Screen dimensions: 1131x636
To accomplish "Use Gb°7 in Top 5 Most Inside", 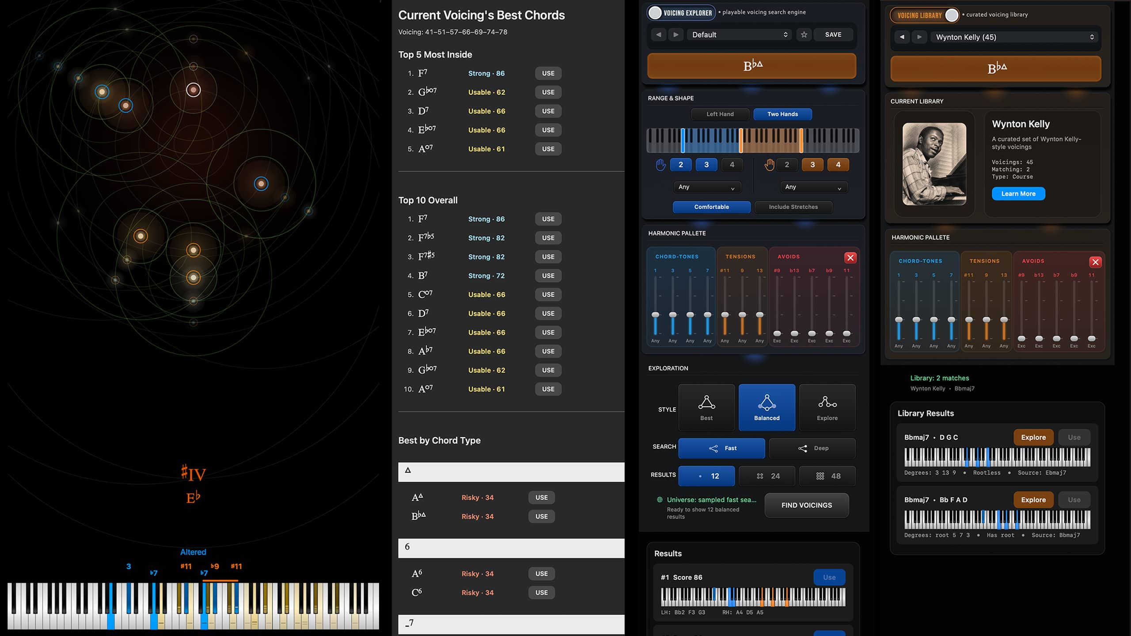I will (548, 92).
